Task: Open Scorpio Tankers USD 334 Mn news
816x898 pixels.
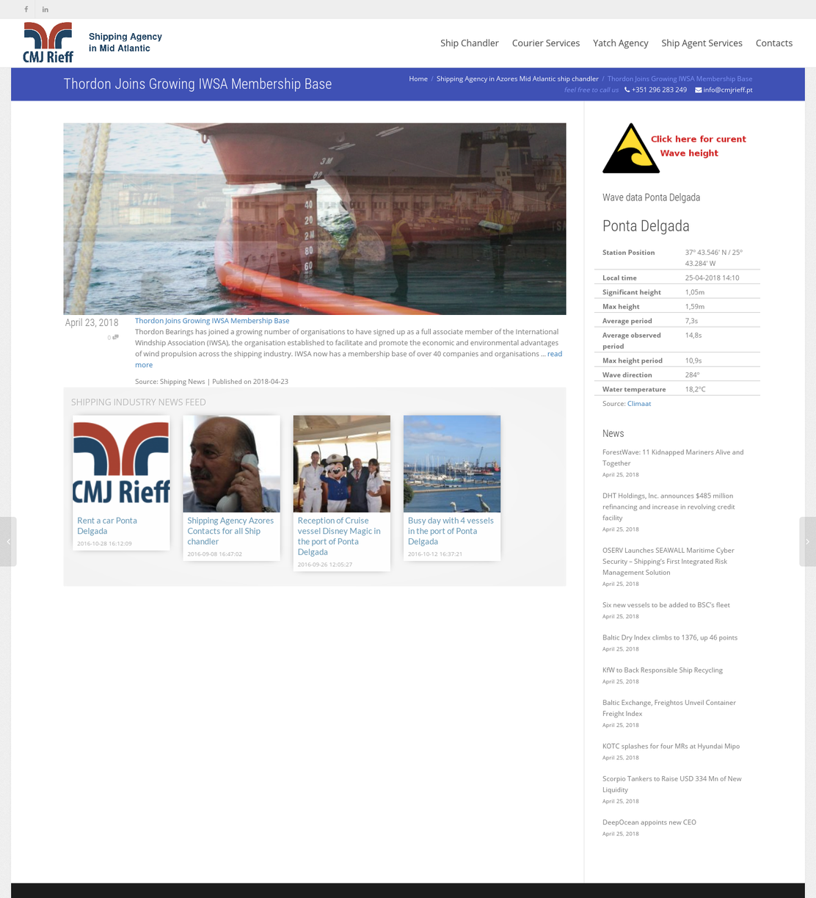Action: [672, 784]
